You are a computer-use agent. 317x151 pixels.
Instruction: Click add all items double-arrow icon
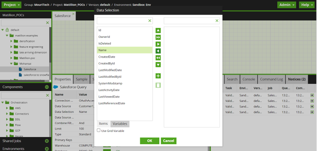158,37
